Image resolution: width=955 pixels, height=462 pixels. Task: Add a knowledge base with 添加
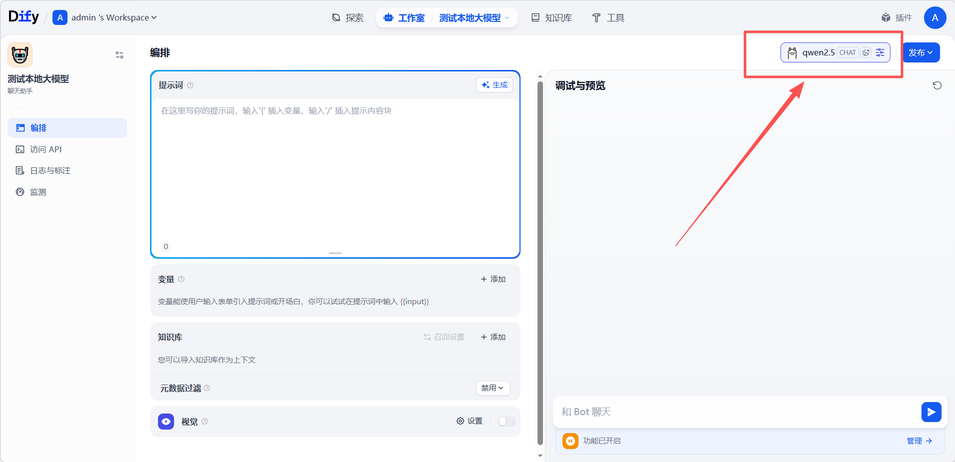tap(493, 337)
